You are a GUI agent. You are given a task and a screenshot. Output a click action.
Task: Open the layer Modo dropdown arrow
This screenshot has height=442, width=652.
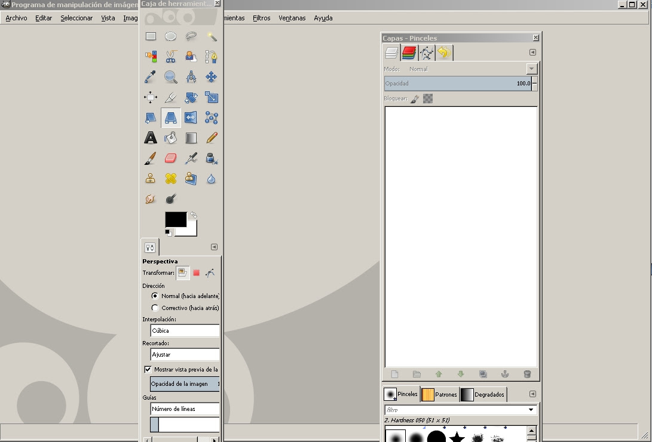[x=531, y=69]
